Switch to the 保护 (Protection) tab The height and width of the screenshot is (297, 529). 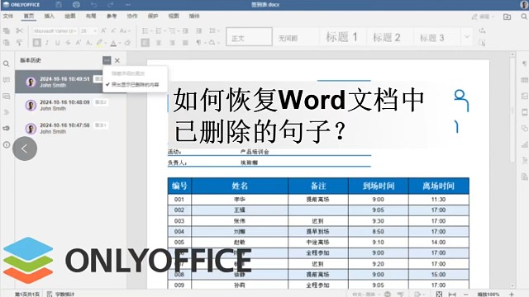pyautogui.click(x=153, y=16)
